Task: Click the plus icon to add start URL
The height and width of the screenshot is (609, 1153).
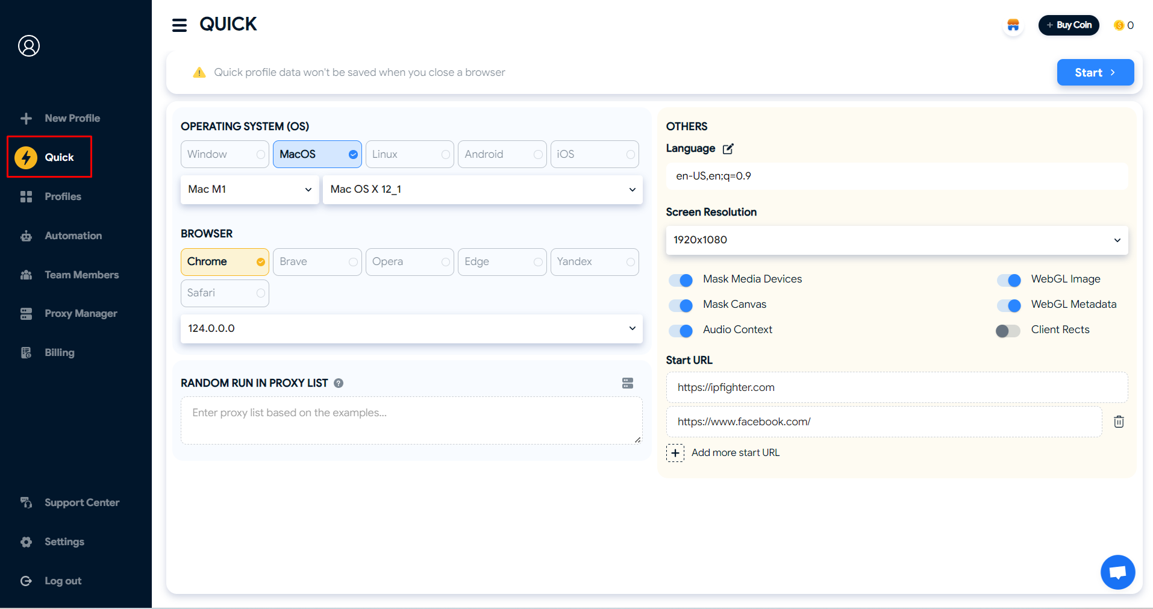Action: [675, 453]
